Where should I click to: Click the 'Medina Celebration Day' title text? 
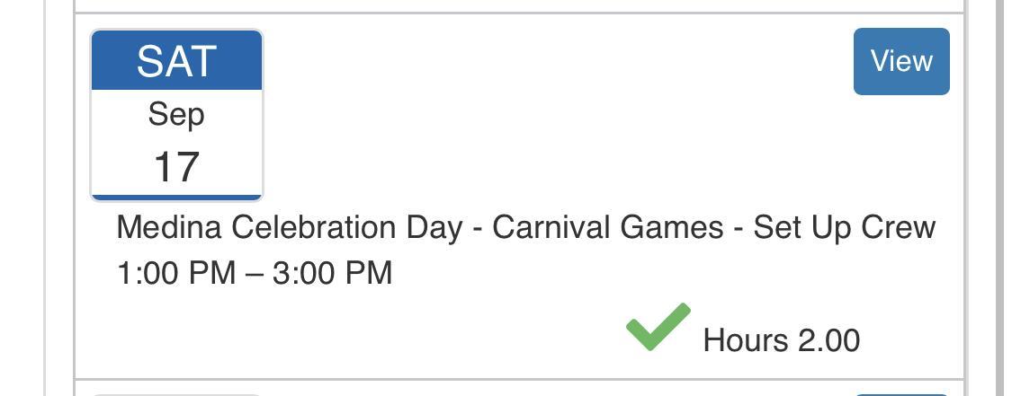(x=289, y=227)
